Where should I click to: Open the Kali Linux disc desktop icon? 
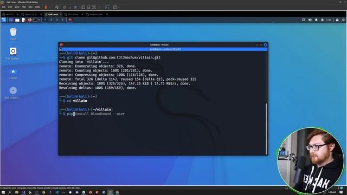tap(13, 93)
